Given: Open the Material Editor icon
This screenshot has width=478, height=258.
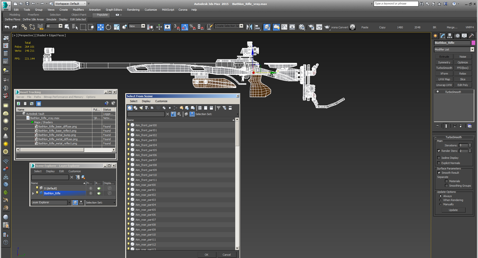Looking at the screenshot, I should 302,27.
